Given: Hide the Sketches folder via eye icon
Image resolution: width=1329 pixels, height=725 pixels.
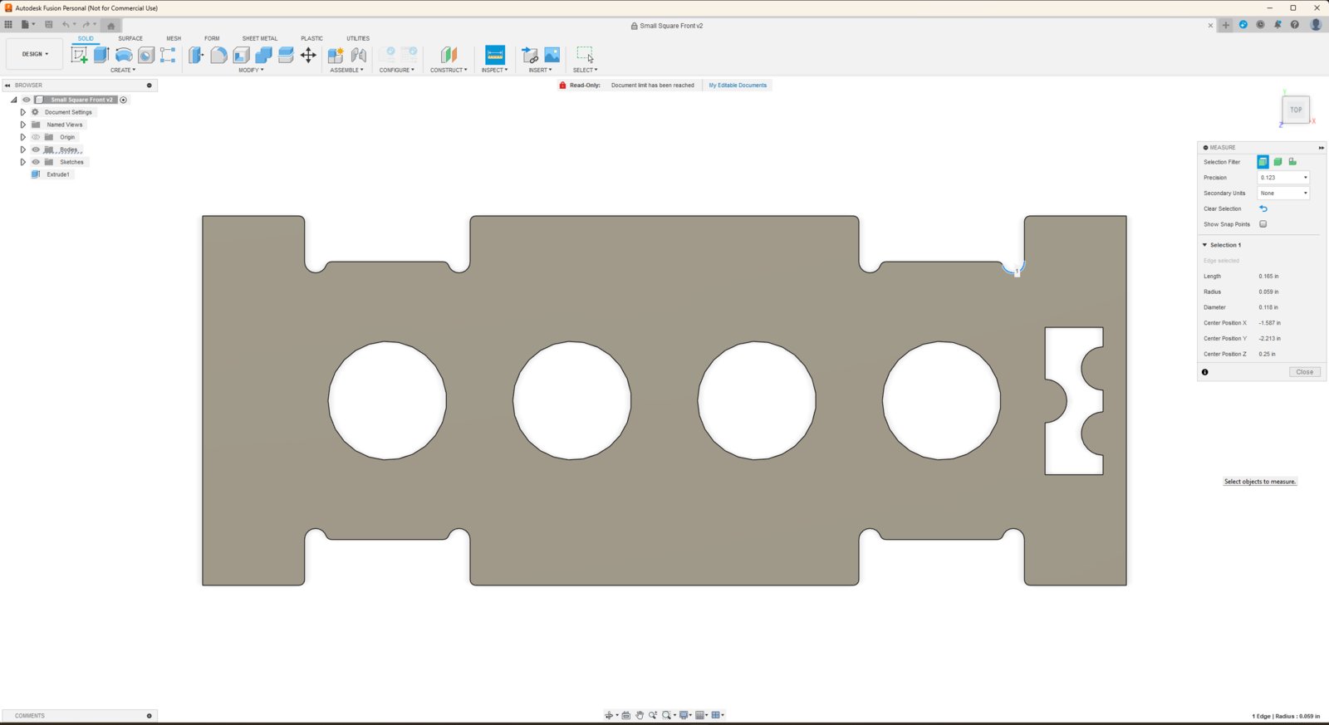Looking at the screenshot, I should [x=36, y=162].
